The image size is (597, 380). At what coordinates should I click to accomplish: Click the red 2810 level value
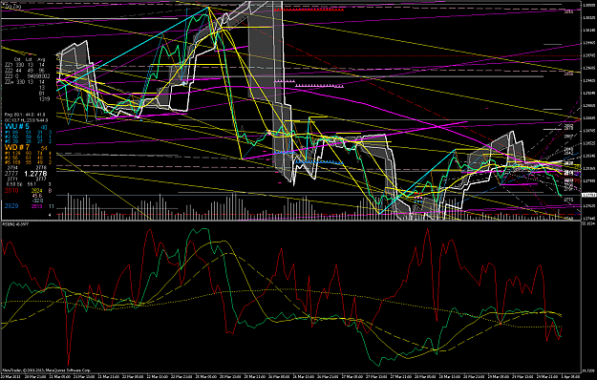pyautogui.click(x=11, y=190)
